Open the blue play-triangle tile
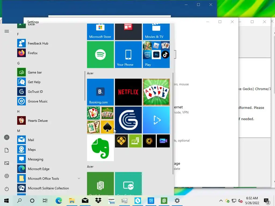 tap(156, 120)
